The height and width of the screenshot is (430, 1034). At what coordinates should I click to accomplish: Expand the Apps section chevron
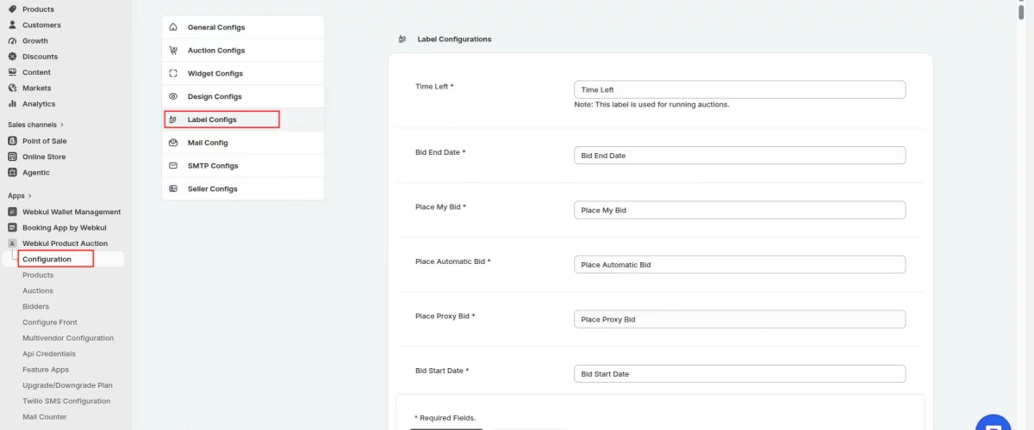point(29,196)
